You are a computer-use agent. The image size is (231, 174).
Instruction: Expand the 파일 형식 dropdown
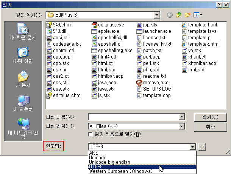tap(181, 126)
